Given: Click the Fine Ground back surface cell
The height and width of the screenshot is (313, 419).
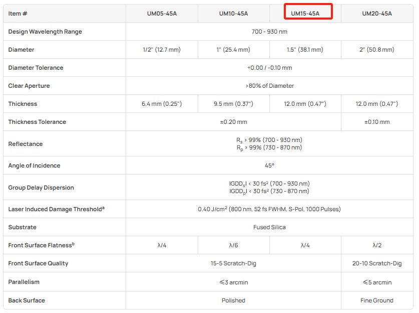Looking at the screenshot, I should tap(377, 300).
